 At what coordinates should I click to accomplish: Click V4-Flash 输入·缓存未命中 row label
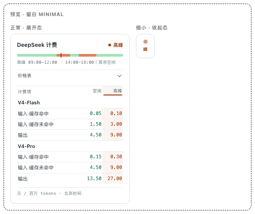click(36, 124)
